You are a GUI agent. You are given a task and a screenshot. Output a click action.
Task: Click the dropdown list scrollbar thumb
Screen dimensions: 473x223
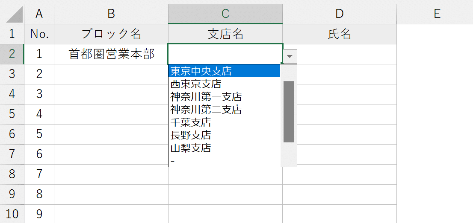pos(289,111)
